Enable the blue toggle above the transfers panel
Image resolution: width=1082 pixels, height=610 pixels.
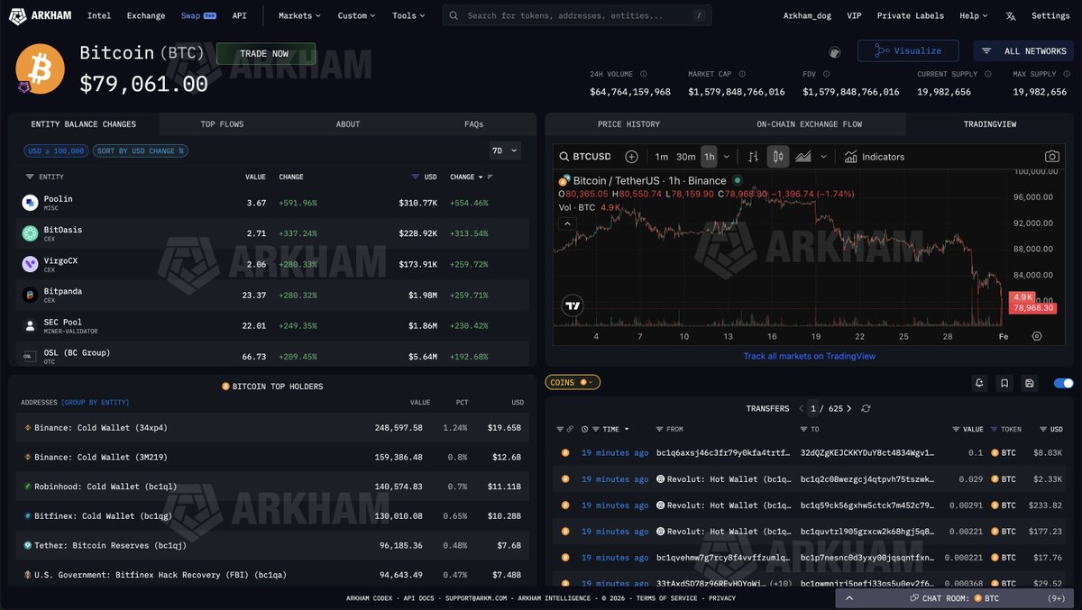(1062, 383)
